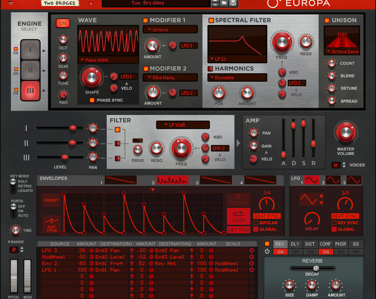Image resolution: width=376 pixels, height=299 pixels.
Task: Expand the top-left device fold arrow
Action: 10,3
